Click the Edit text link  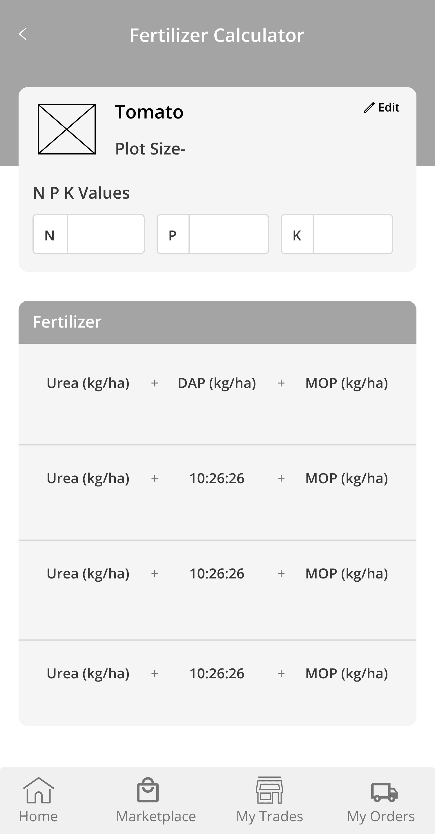click(389, 107)
